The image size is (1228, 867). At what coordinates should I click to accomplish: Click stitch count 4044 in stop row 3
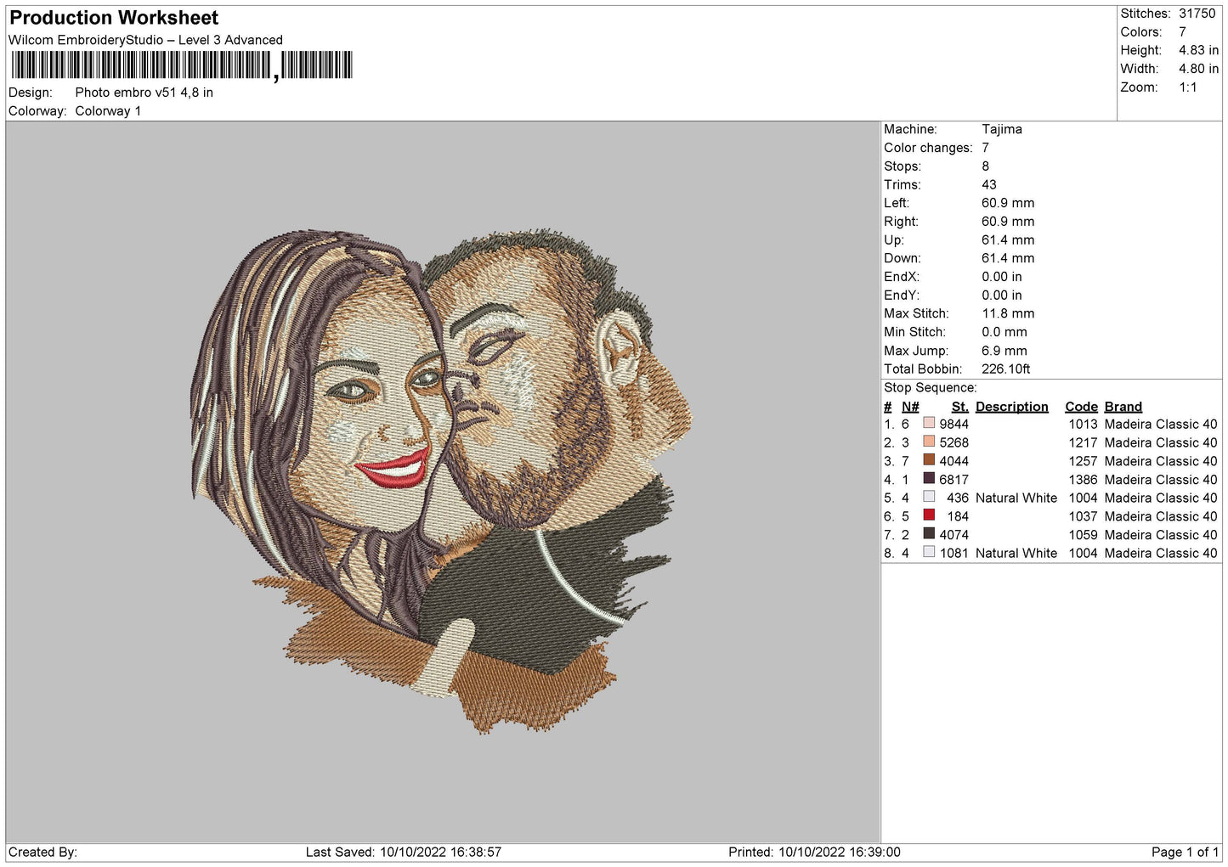[954, 461]
